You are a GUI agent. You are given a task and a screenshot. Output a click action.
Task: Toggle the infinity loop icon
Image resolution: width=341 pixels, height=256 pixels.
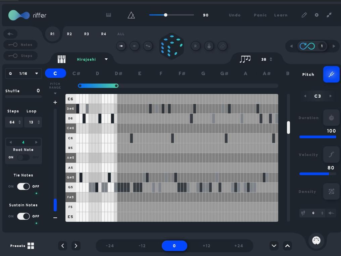[307, 46]
